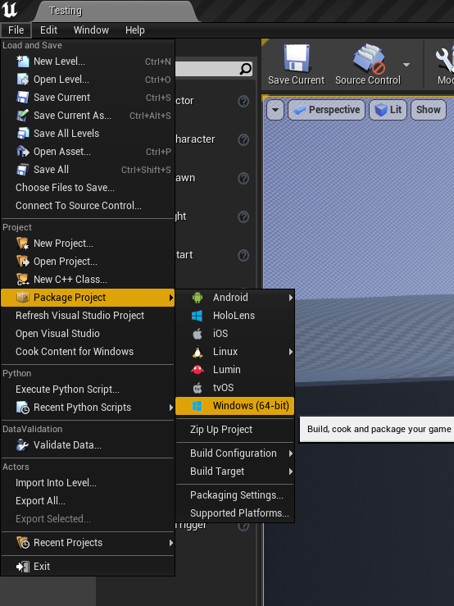Click the search magnifier icon
Image resolution: width=454 pixels, height=606 pixels.
click(245, 69)
